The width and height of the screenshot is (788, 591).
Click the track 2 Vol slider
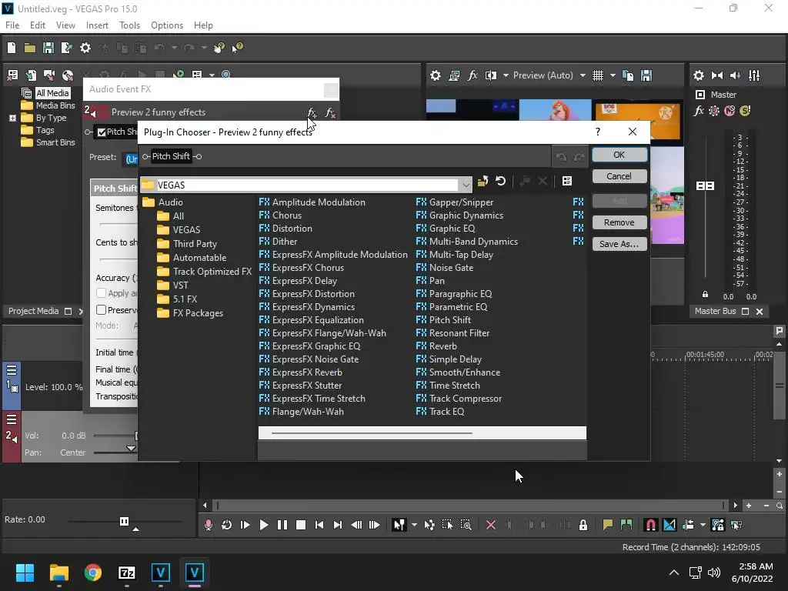tap(115, 436)
